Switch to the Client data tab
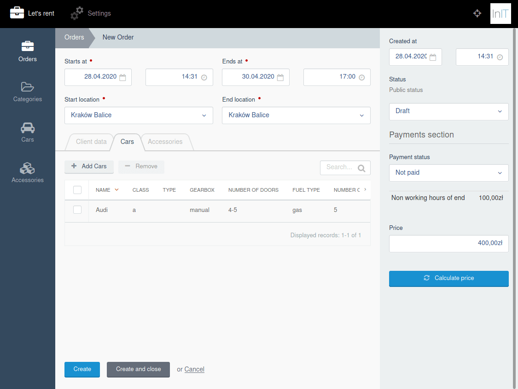This screenshot has width=518, height=389. [91, 142]
